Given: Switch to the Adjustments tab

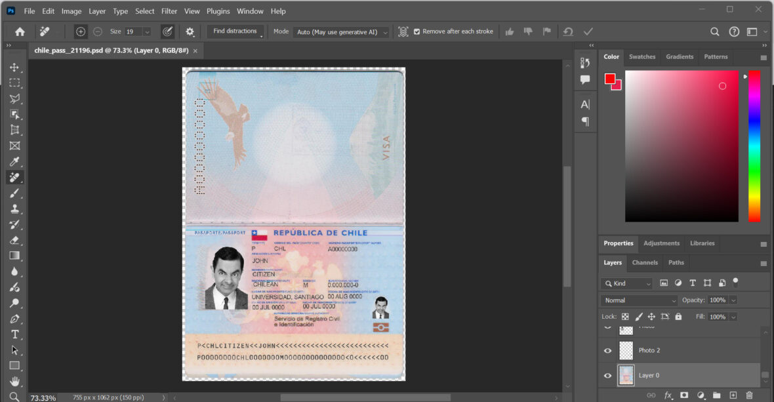Looking at the screenshot, I should point(661,243).
